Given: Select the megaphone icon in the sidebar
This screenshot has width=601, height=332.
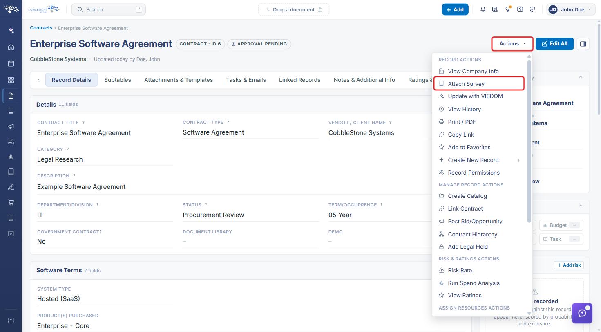Looking at the screenshot, I should tap(11, 126).
